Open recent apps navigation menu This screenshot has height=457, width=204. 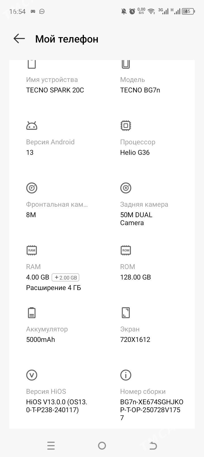(51, 446)
